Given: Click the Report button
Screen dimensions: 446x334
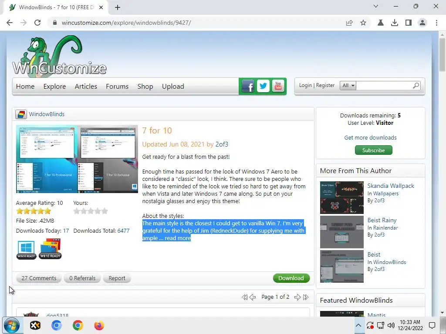Looking at the screenshot, I should (x=117, y=278).
